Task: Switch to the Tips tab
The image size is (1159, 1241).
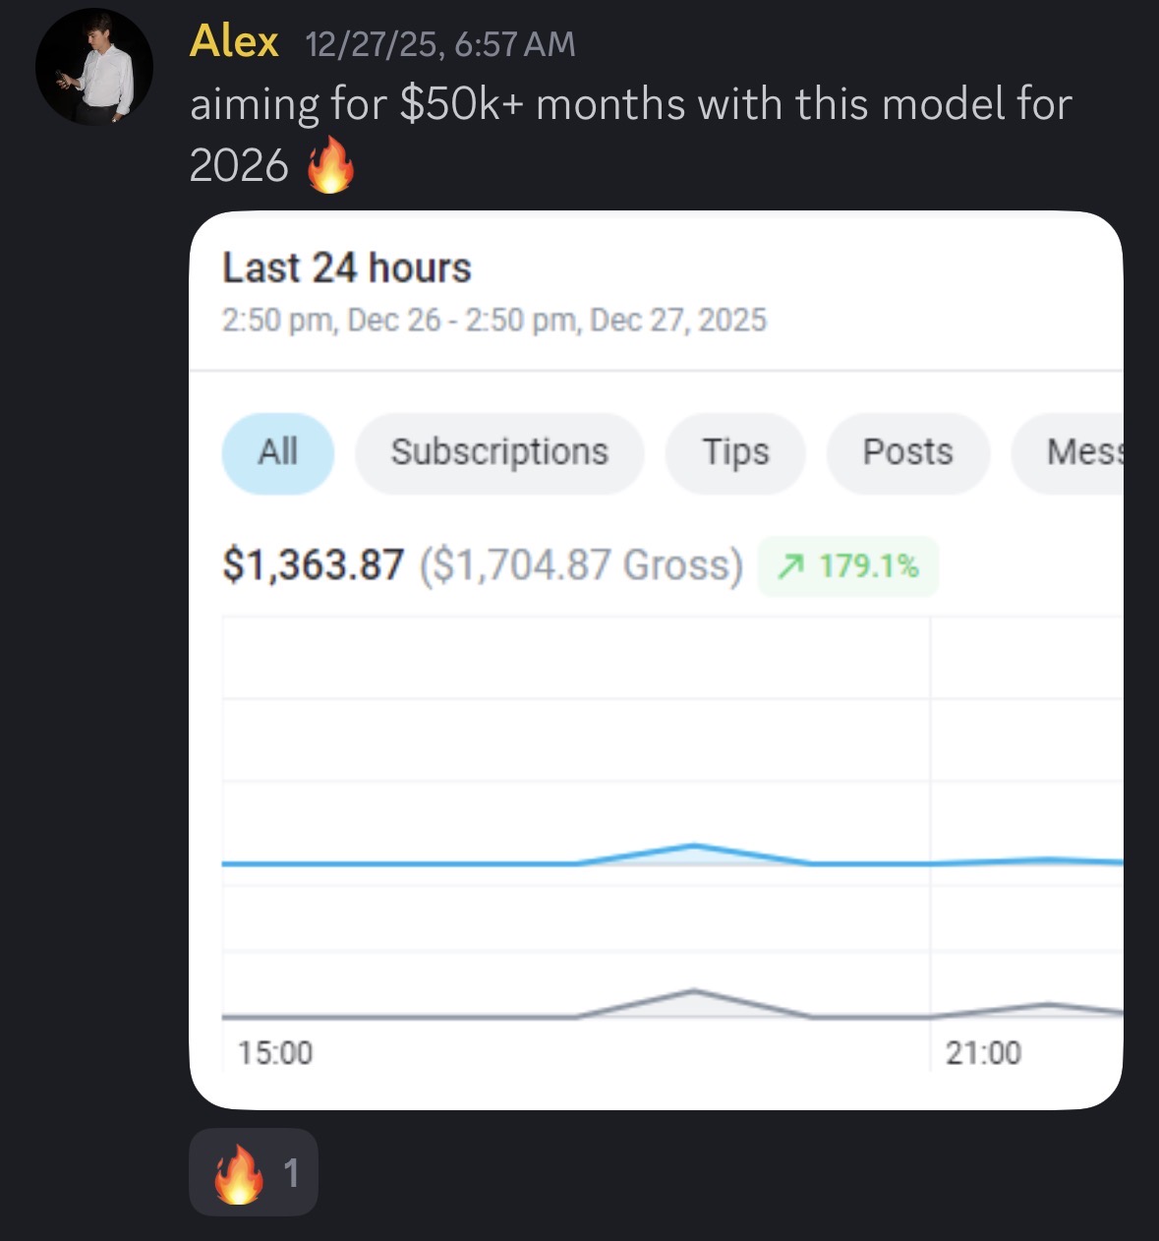Action: [735, 452]
